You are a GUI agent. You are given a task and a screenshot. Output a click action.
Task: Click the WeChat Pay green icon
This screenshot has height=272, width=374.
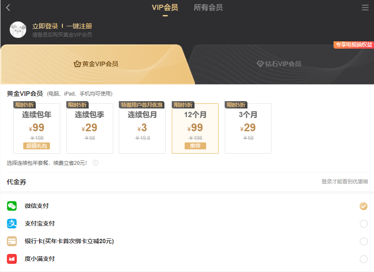point(12,206)
